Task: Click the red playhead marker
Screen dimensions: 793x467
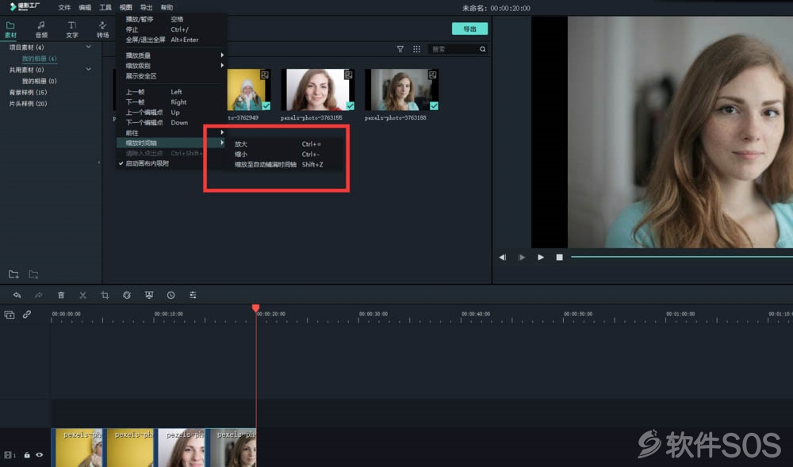Action: (256, 308)
